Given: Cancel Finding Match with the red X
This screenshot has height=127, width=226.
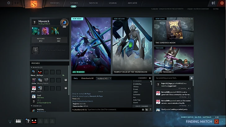Looking at the screenshot, I should click(x=216, y=122).
